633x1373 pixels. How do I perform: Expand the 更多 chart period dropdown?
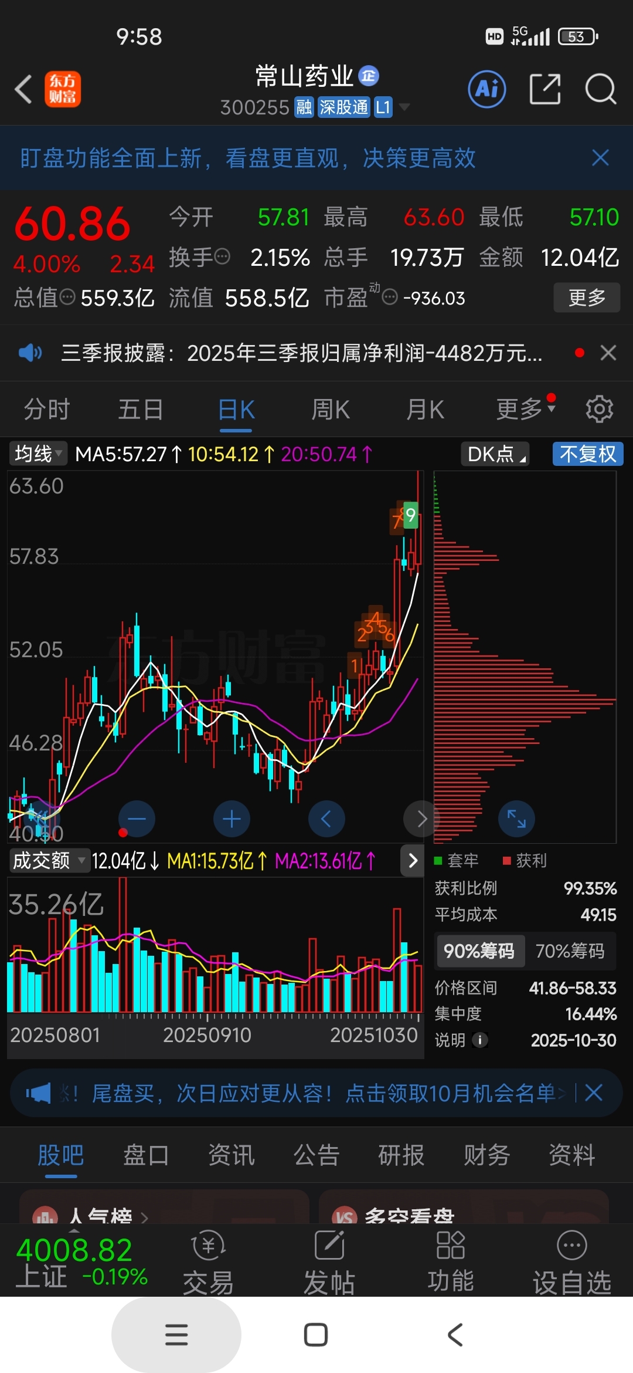[526, 408]
